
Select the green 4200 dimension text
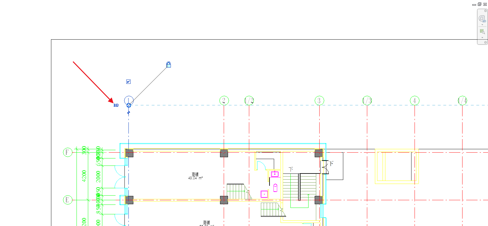pos(84,176)
